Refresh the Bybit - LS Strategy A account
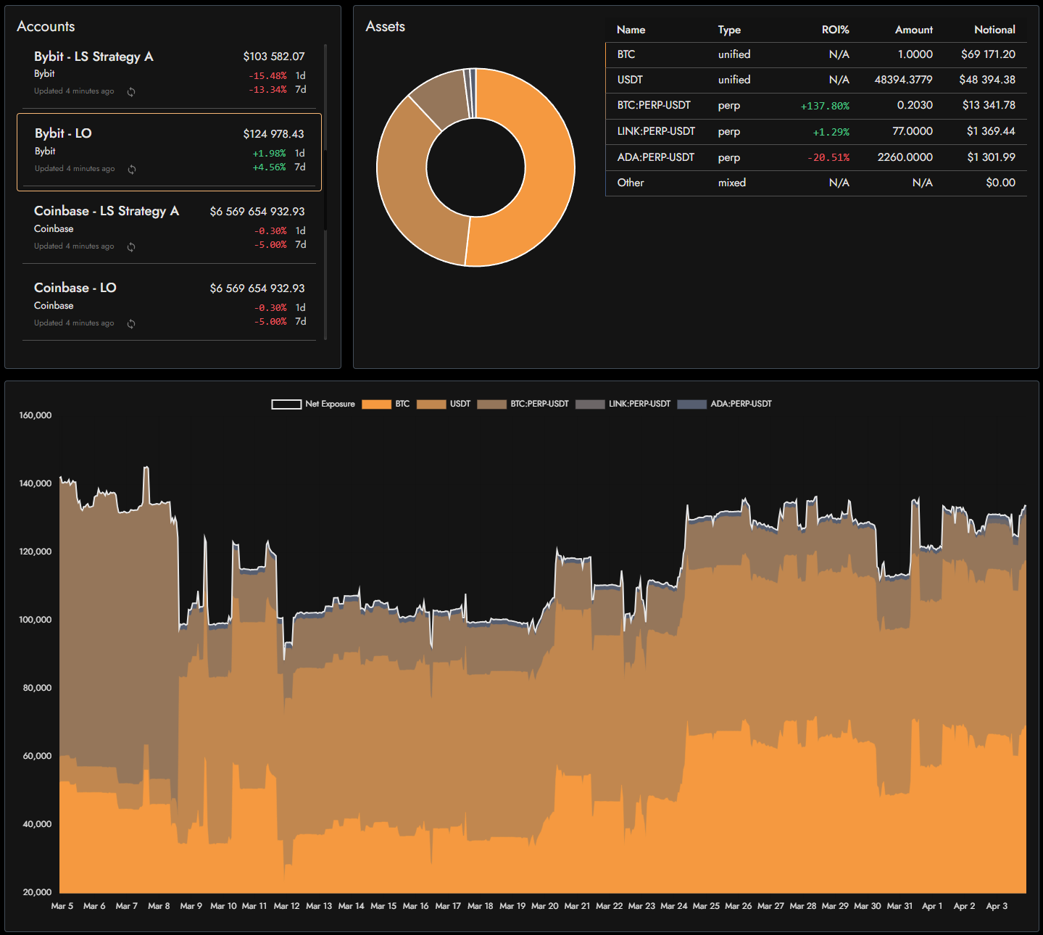The image size is (1043, 935). pos(131,91)
